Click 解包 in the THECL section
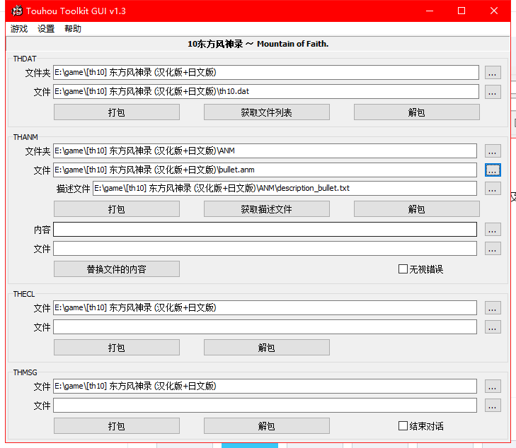 267,348
